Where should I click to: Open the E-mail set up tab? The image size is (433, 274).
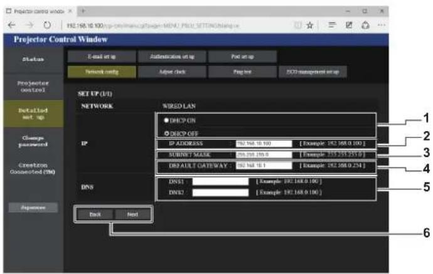point(102,56)
